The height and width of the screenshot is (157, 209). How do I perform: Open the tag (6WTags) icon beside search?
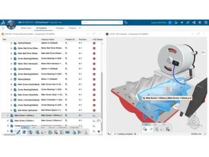coord(126,23)
